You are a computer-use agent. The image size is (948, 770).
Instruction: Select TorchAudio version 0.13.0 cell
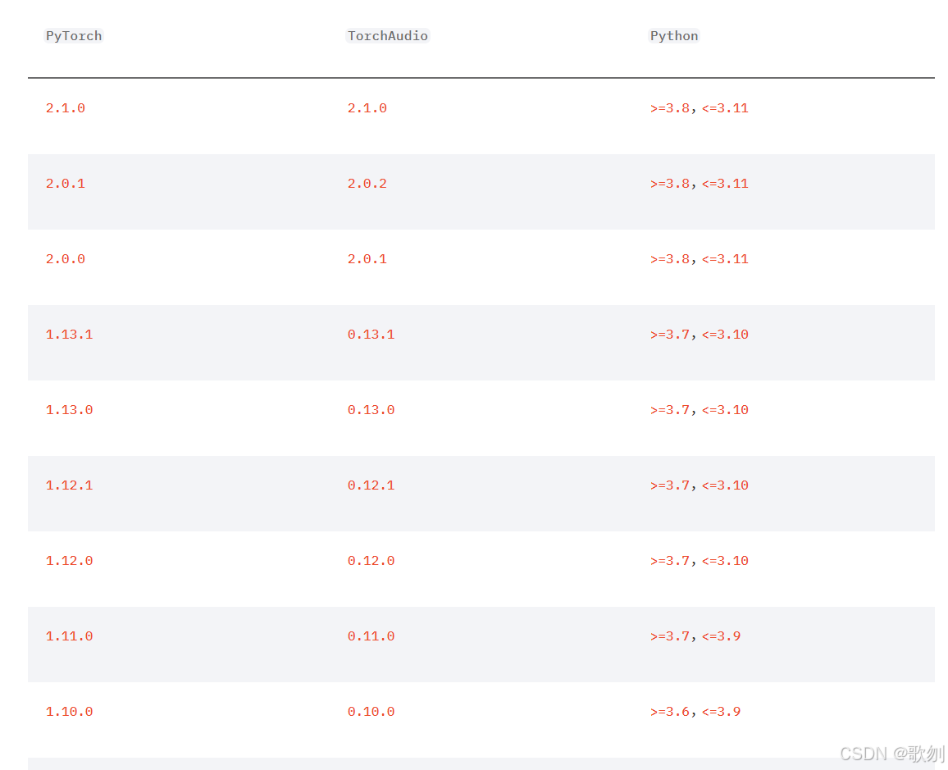pyautogui.click(x=371, y=410)
